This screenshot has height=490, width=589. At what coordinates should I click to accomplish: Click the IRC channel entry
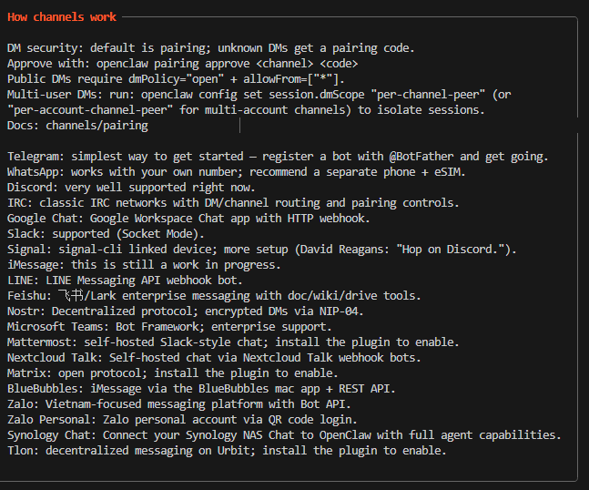click(x=233, y=203)
